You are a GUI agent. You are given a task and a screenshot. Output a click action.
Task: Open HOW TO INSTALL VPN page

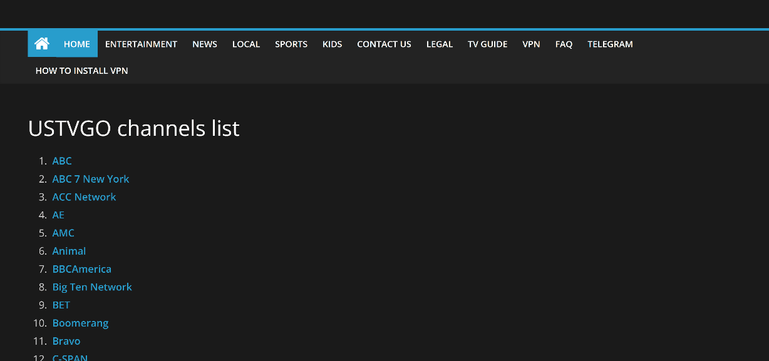click(x=82, y=71)
